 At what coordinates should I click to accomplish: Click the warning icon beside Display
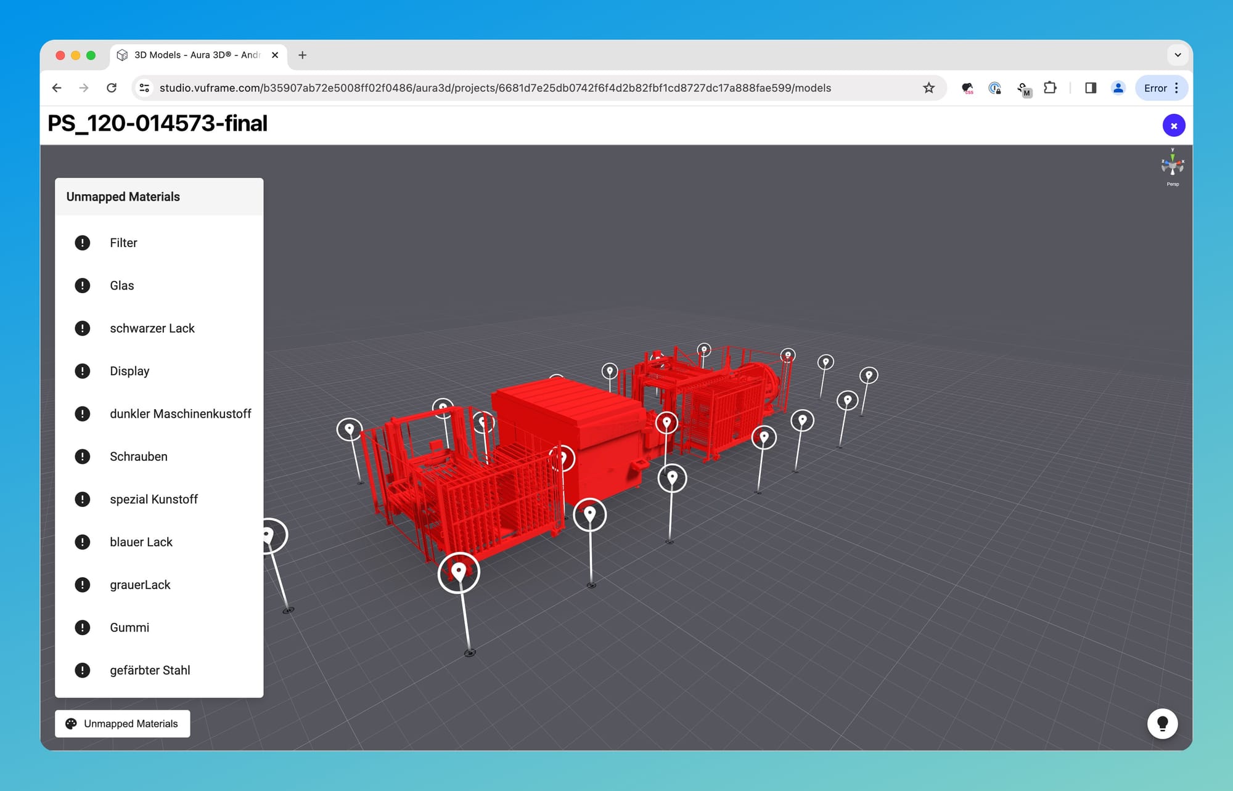[82, 371]
